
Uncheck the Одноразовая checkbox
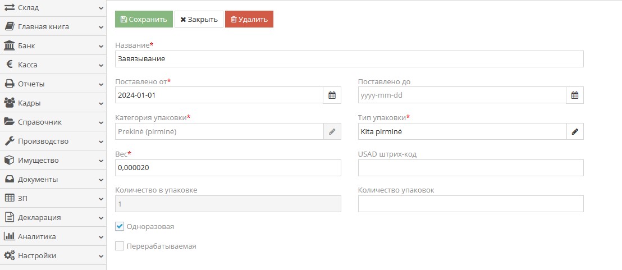120,227
